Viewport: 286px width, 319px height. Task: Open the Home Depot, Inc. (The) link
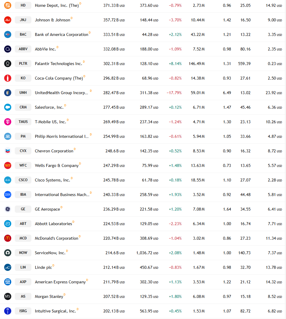click(57, 5)
